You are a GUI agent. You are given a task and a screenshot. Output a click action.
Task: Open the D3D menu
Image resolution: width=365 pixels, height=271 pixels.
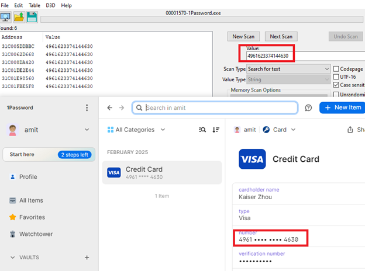50,5
